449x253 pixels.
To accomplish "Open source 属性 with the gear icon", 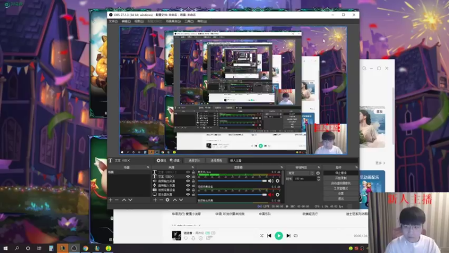I will click(162, 160).
